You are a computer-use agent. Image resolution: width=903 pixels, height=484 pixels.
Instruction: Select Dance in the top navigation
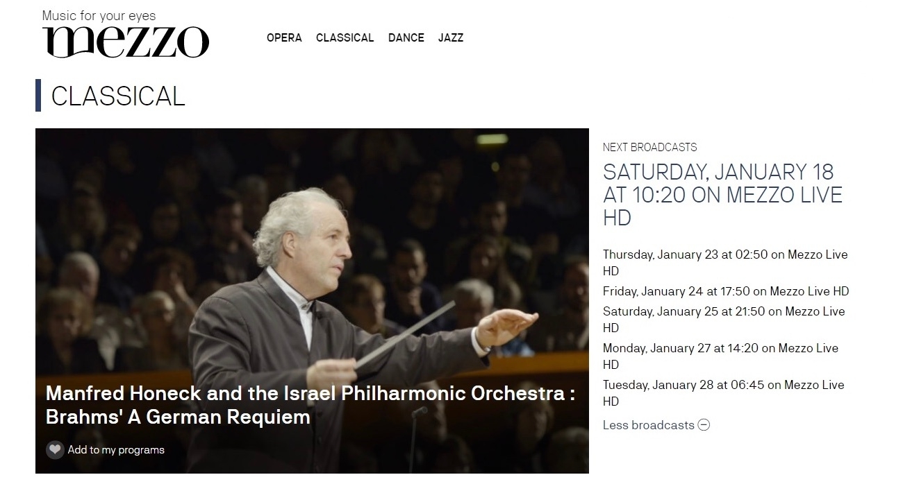point(406,38)
